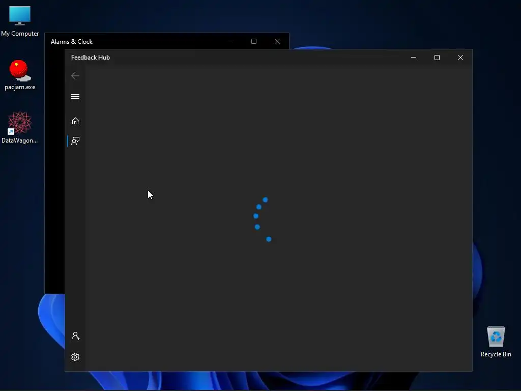The width and height of the screenshot is (521, 391).
Task: Open the Home page in Feedback Hub
Action: 75,121
